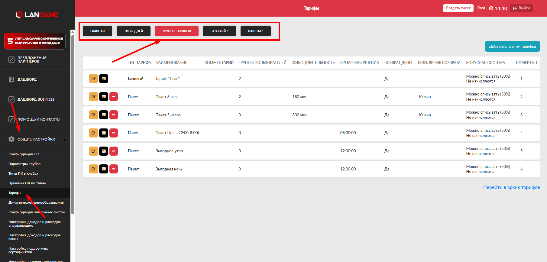This screenshot has width=547, height=262.
Task: Open Настройка доходов и расходов управляющего
Action: click(x=34, y=224)
